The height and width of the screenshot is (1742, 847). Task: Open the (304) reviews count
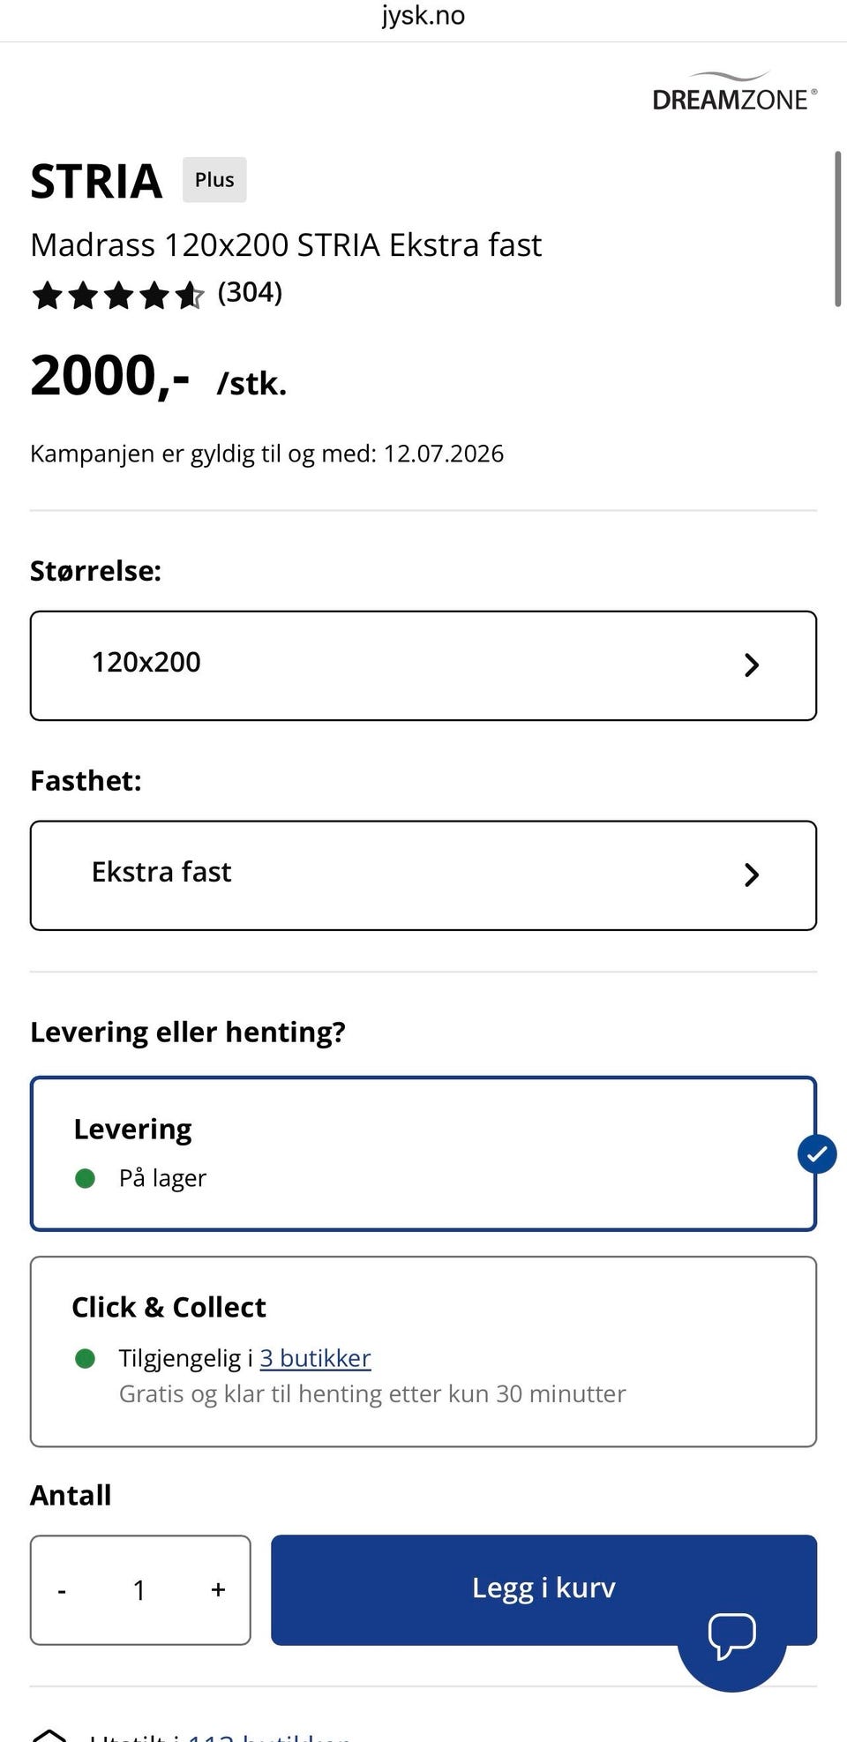(250, 292)
